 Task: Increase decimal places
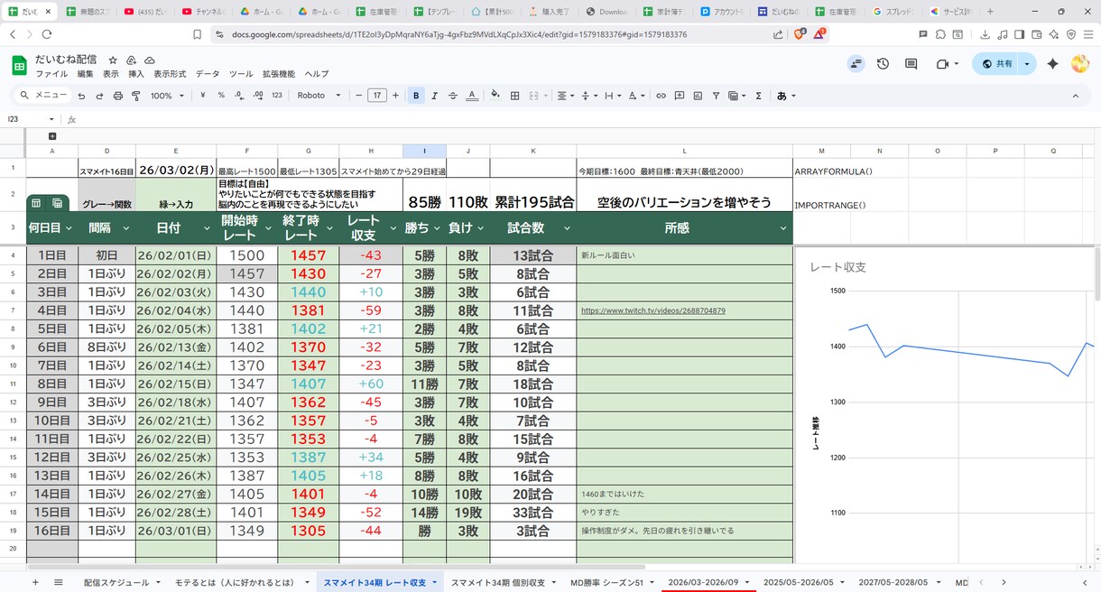(258, 96)
